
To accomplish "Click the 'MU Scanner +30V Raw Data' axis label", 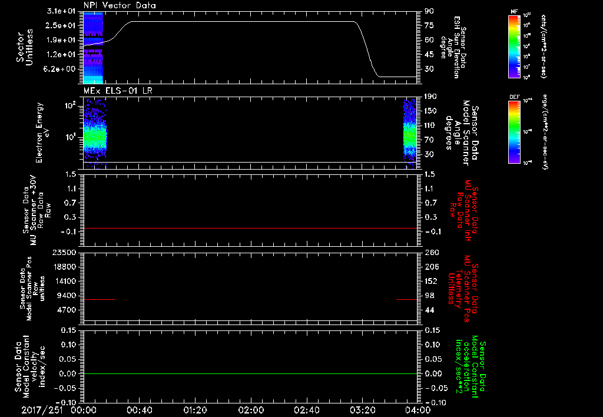I will click(x=37, y=210).
